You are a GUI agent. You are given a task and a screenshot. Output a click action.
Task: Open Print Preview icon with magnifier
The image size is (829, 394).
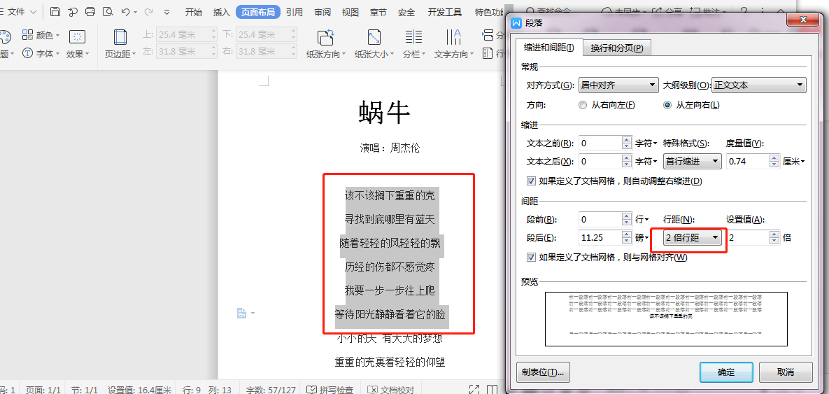pos(108,12)
